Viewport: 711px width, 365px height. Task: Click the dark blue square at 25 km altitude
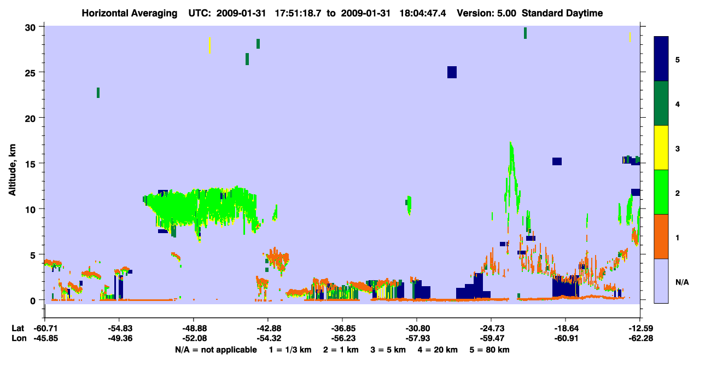[452, 72]
